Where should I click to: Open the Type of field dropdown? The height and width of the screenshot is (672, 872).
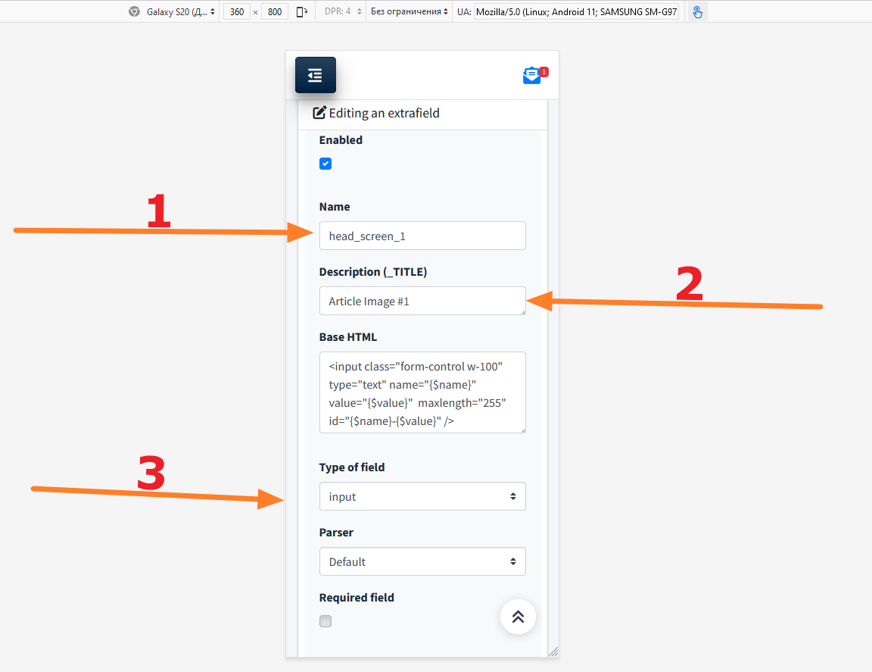pos(422,497)
